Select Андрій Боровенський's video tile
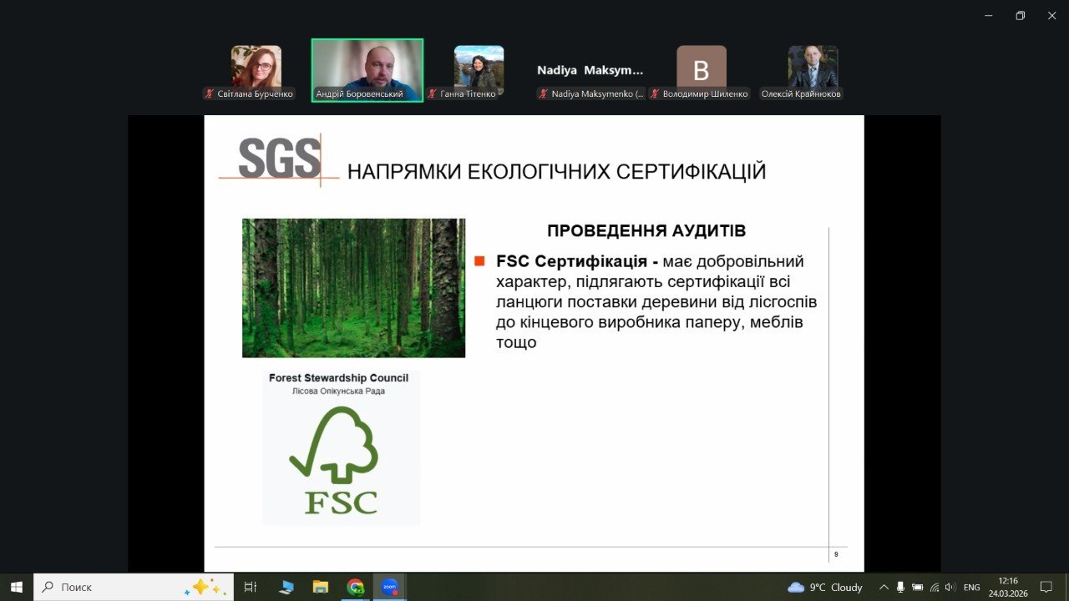 pyautogui.click(x=367, y=70)
